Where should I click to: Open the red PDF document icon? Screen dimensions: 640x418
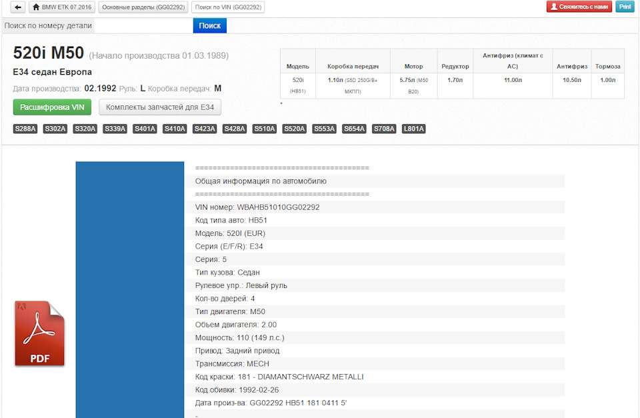click(x=39, y=334)
